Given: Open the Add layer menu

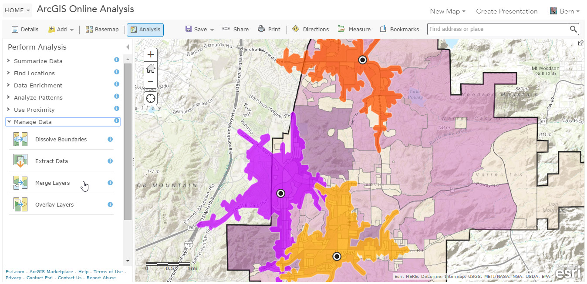Looking at the screenshot, I should coord(61,30).
